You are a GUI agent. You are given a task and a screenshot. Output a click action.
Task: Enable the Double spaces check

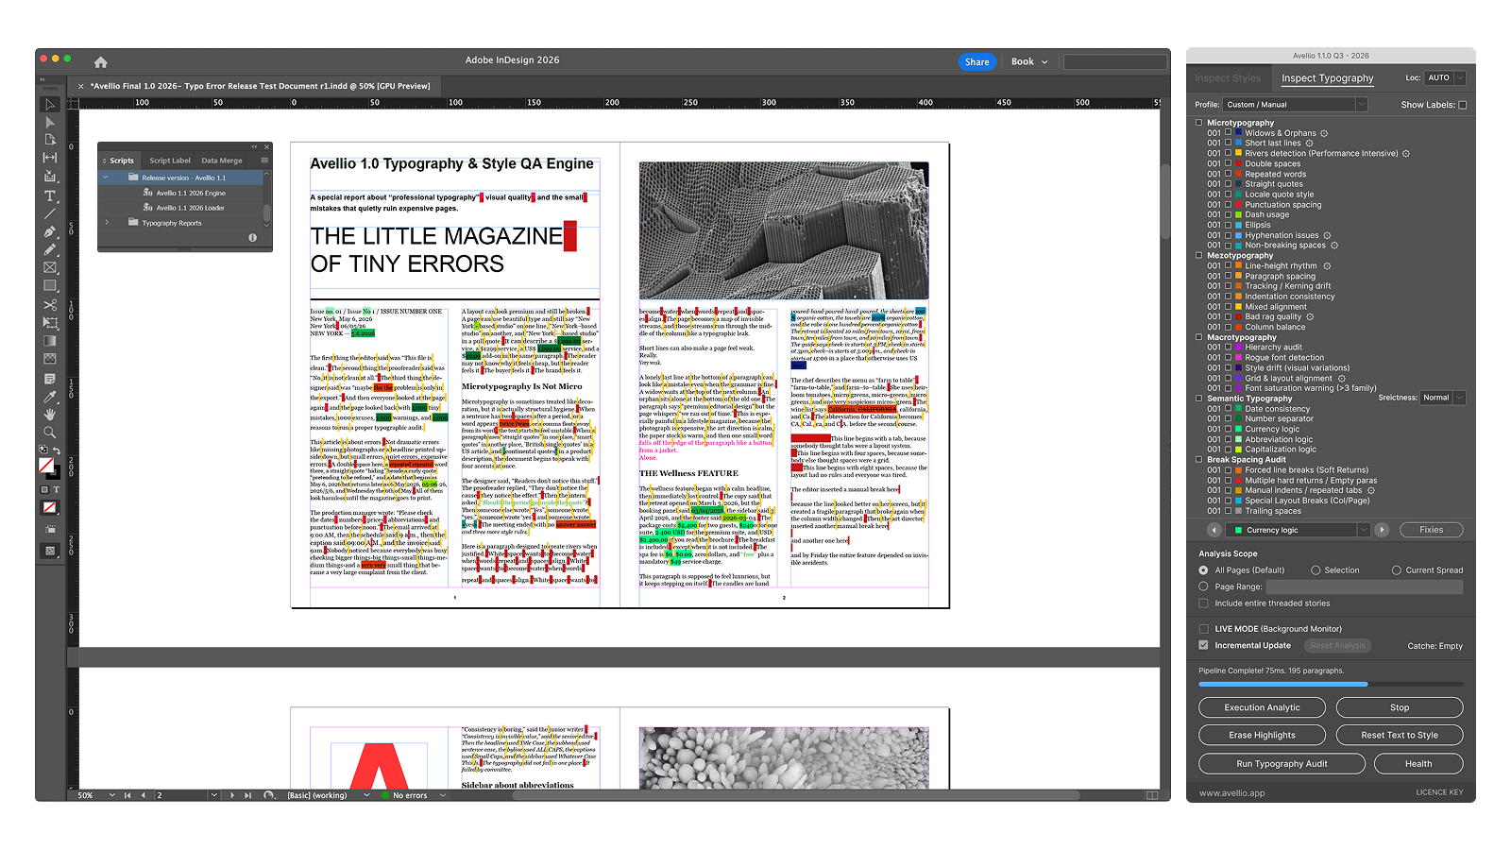tap(1229, 163)
